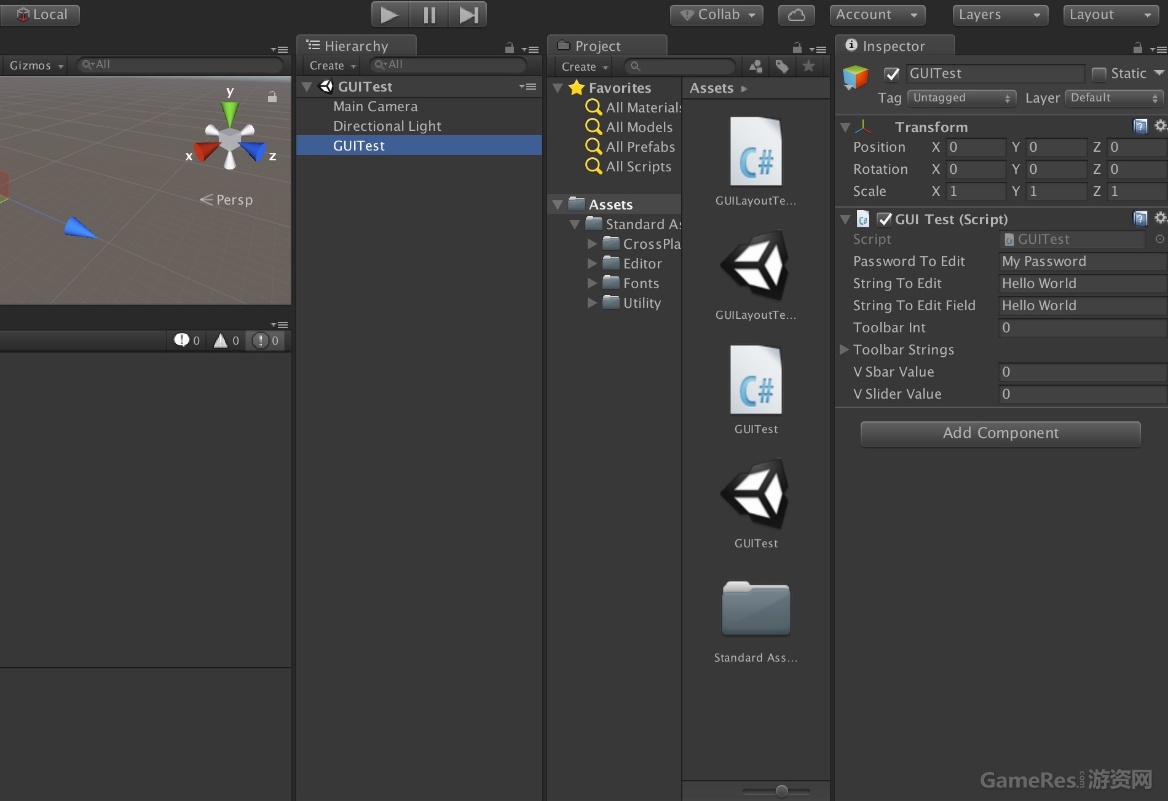Toggle the Persp projection label
1168x801 pixels.
click(x=227, y=200)
